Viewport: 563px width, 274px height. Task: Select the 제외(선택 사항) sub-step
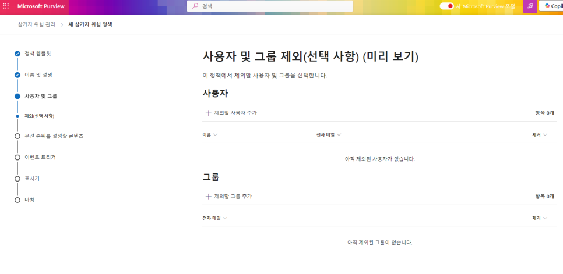coord(40,116)
